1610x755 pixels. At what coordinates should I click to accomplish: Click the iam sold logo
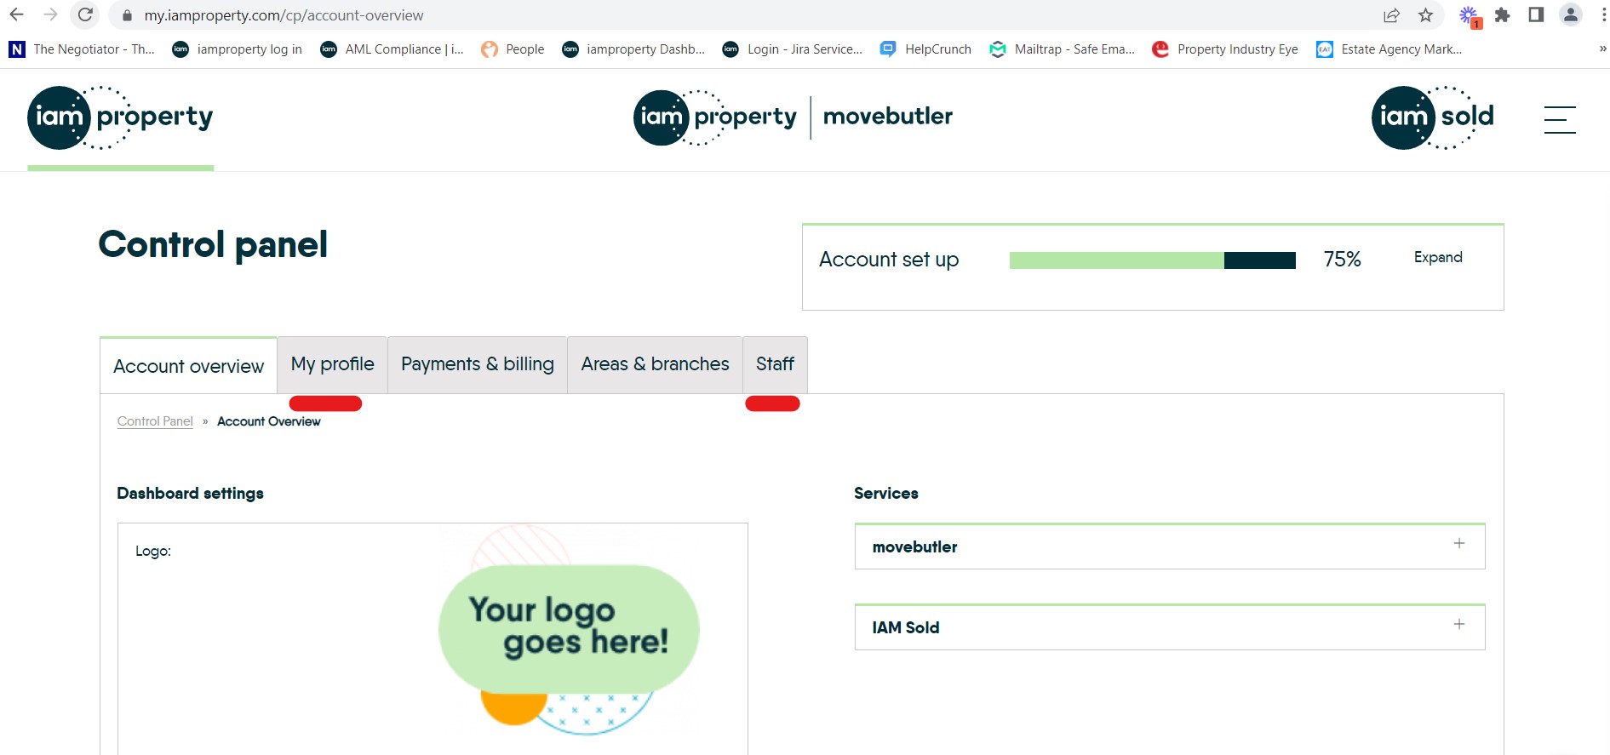1431,117
